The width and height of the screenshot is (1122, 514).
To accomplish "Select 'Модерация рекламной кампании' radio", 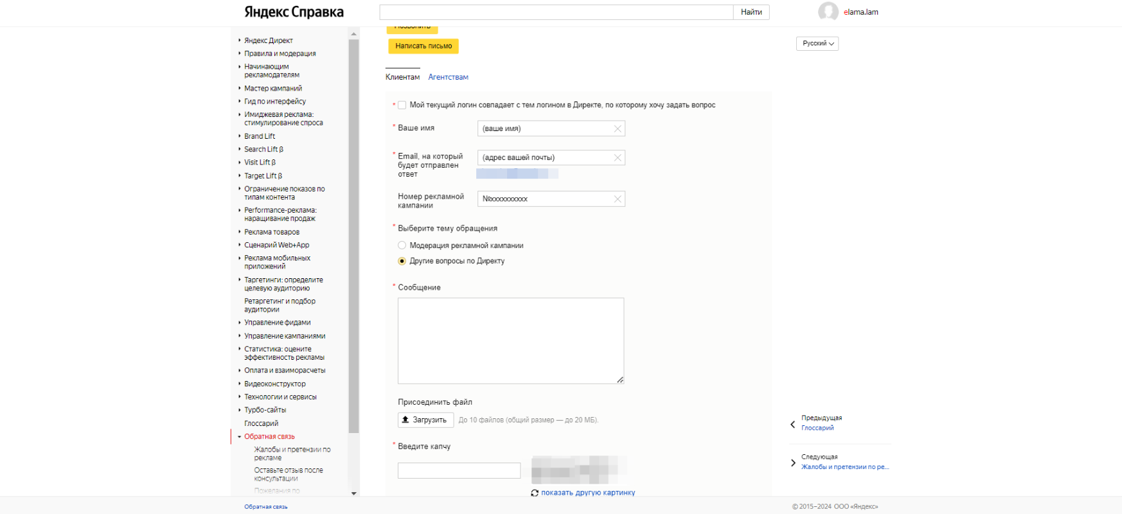I will click(x=402, y=245).
